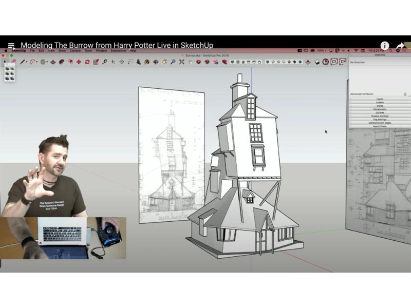Expand the Layers panel
The image size is (411, 308).
point(380,99)
